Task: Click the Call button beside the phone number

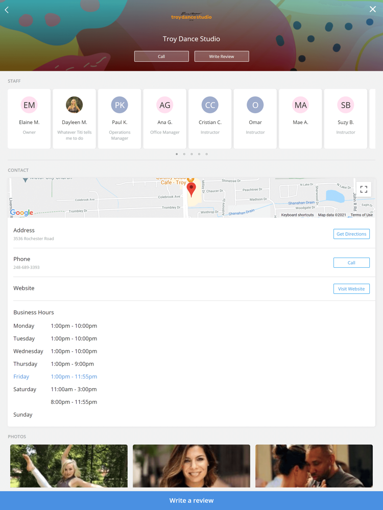Action: 351,263
